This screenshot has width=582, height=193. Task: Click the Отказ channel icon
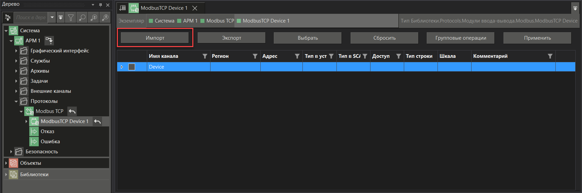[34, 131]
